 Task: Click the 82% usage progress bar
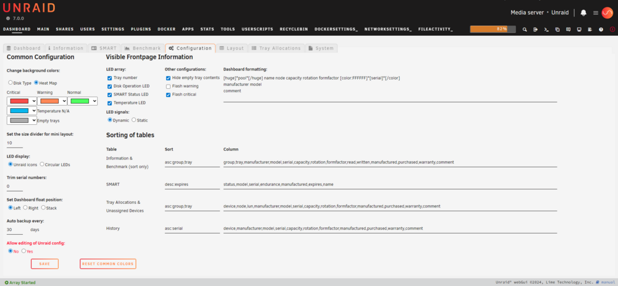coord(493,29)
